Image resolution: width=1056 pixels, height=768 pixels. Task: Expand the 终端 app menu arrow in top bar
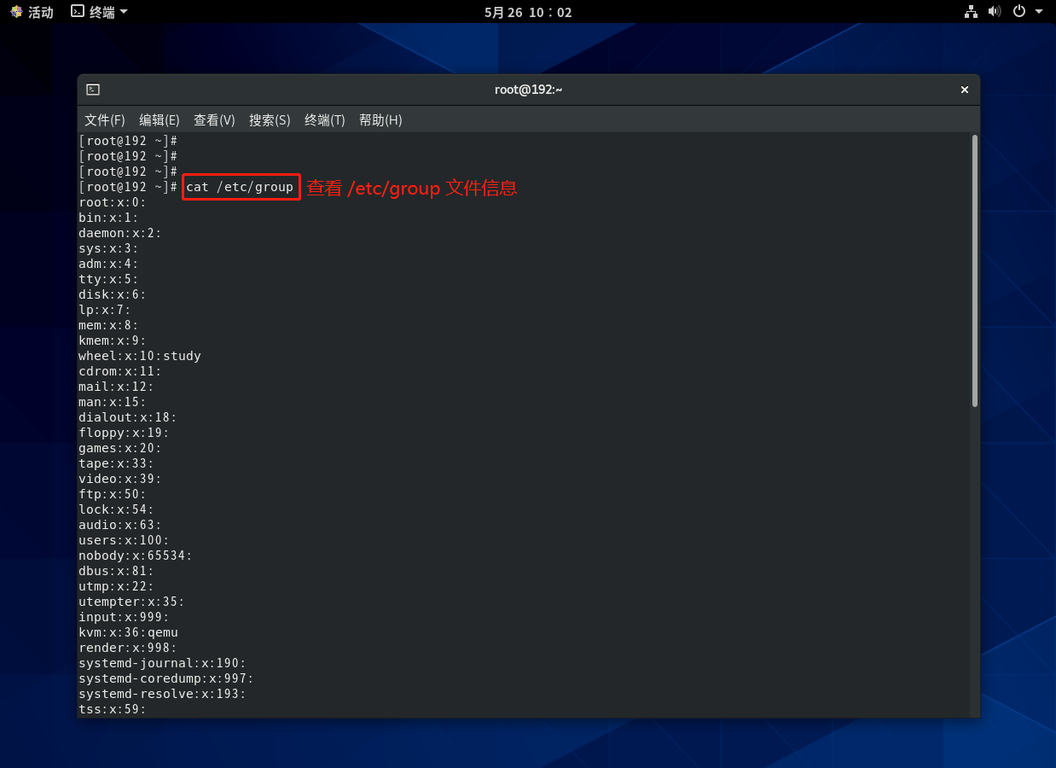coord(124,12)
